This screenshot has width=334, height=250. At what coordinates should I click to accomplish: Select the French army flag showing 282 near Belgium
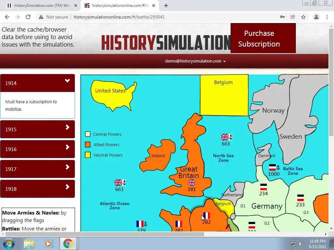click(x=206, y=215)
